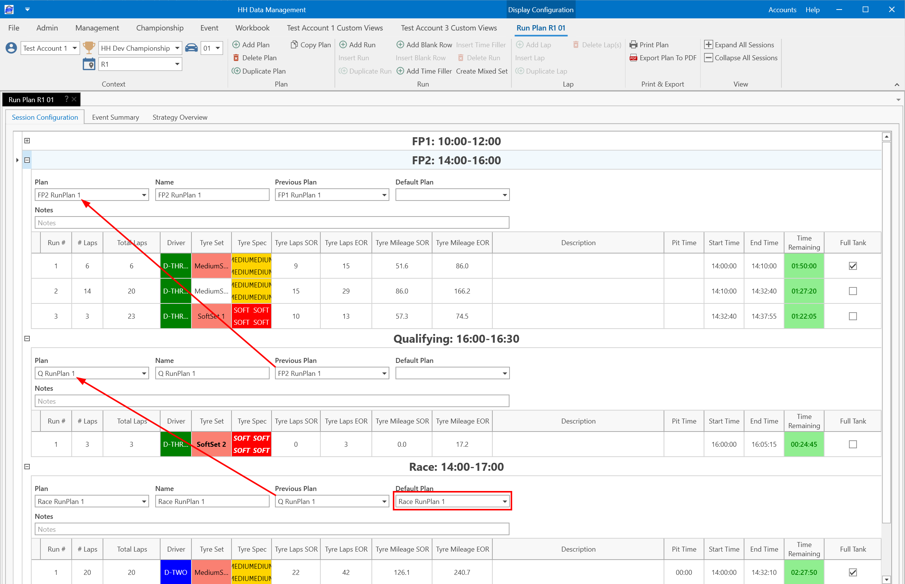Screen dimensions: 905x584
Task: Click the Create Mixed Set button
Action: [481, 71]
